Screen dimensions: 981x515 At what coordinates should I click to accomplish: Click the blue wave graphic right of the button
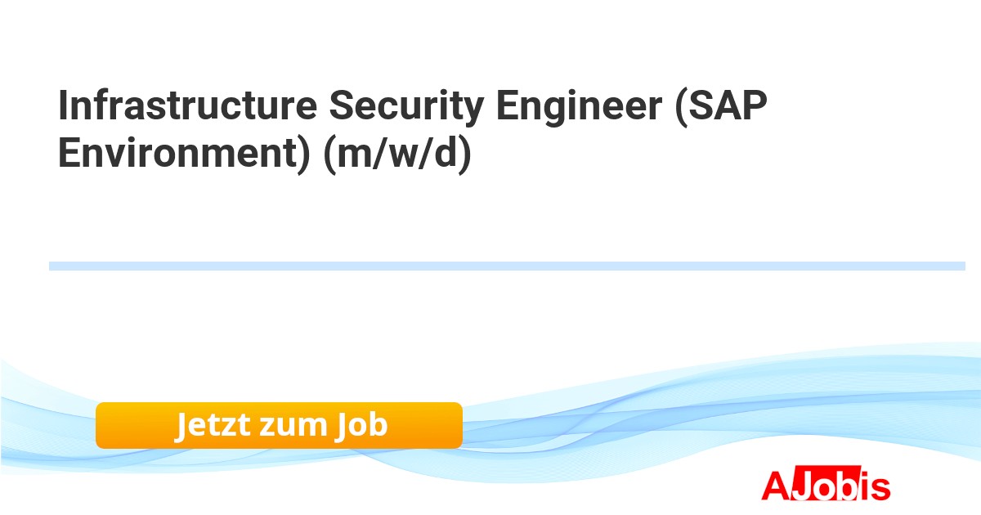[654, 409]
